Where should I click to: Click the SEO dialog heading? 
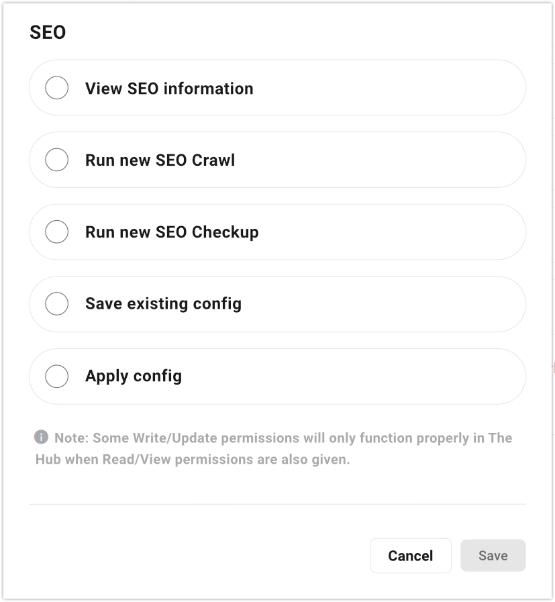47,32
